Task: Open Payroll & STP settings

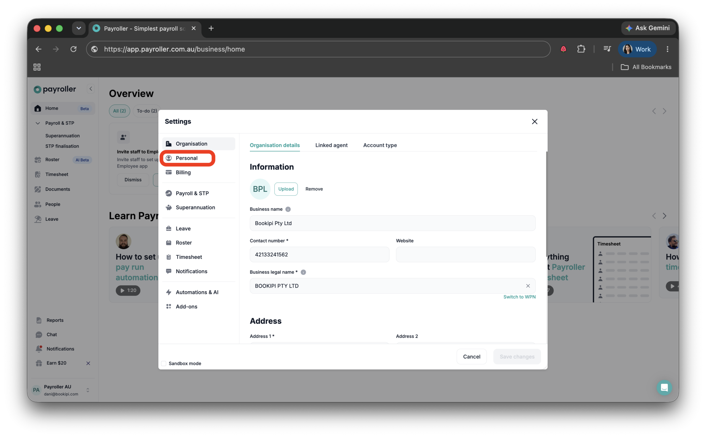Action: point(198,193)
